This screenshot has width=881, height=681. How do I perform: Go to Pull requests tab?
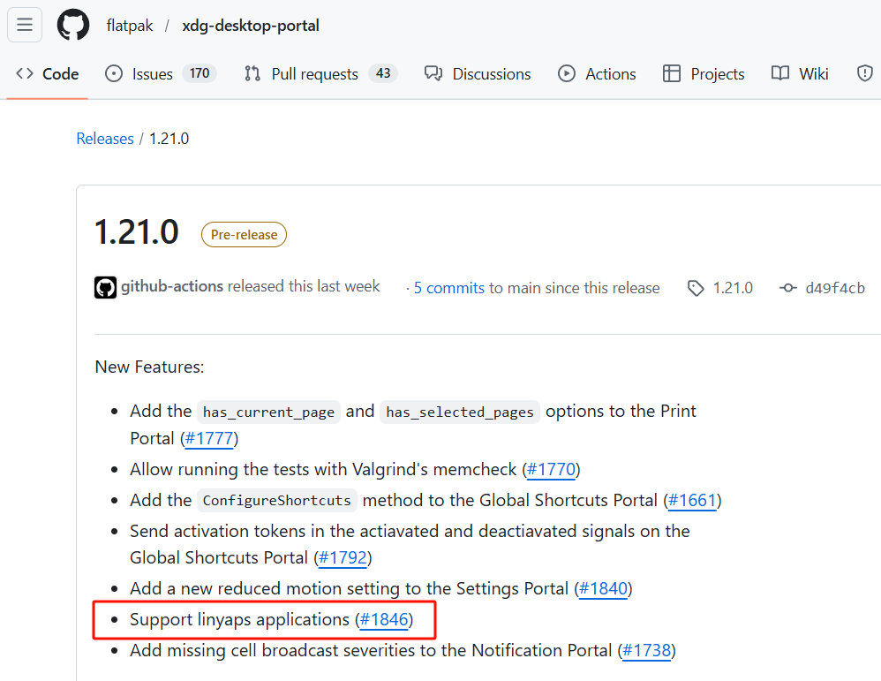pos(320,73)
